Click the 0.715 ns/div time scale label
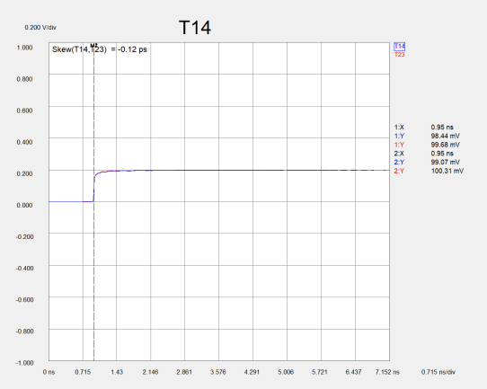This screenshot has height=389, width=487. pyautogui.click(x=438, y=372)
